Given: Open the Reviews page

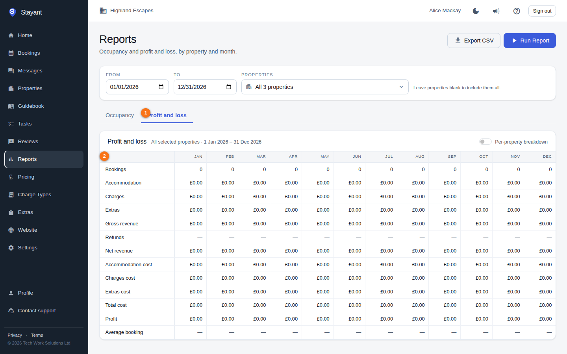Looking at the screenshot, I should [44, 142].
